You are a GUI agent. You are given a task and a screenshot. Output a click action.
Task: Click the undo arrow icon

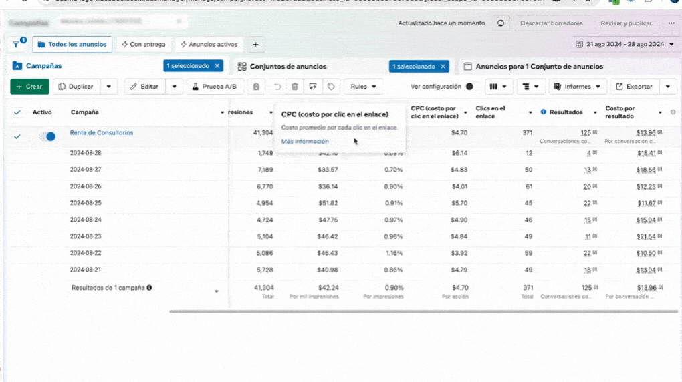click(277, 87)
